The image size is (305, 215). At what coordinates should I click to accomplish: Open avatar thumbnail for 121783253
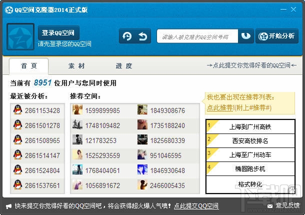(x=77, y=139)
